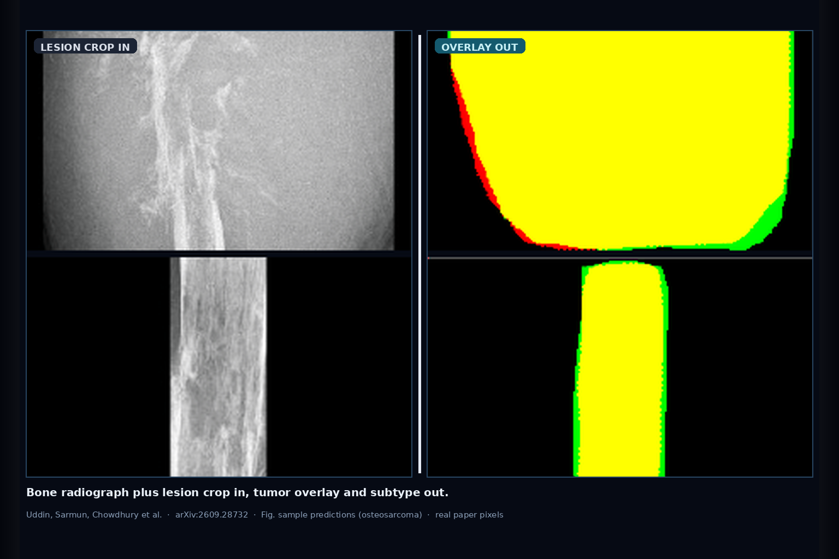839x559 pixels.
Task: Select the lower bone shaft radiograph crop
Action: point(218,367)
